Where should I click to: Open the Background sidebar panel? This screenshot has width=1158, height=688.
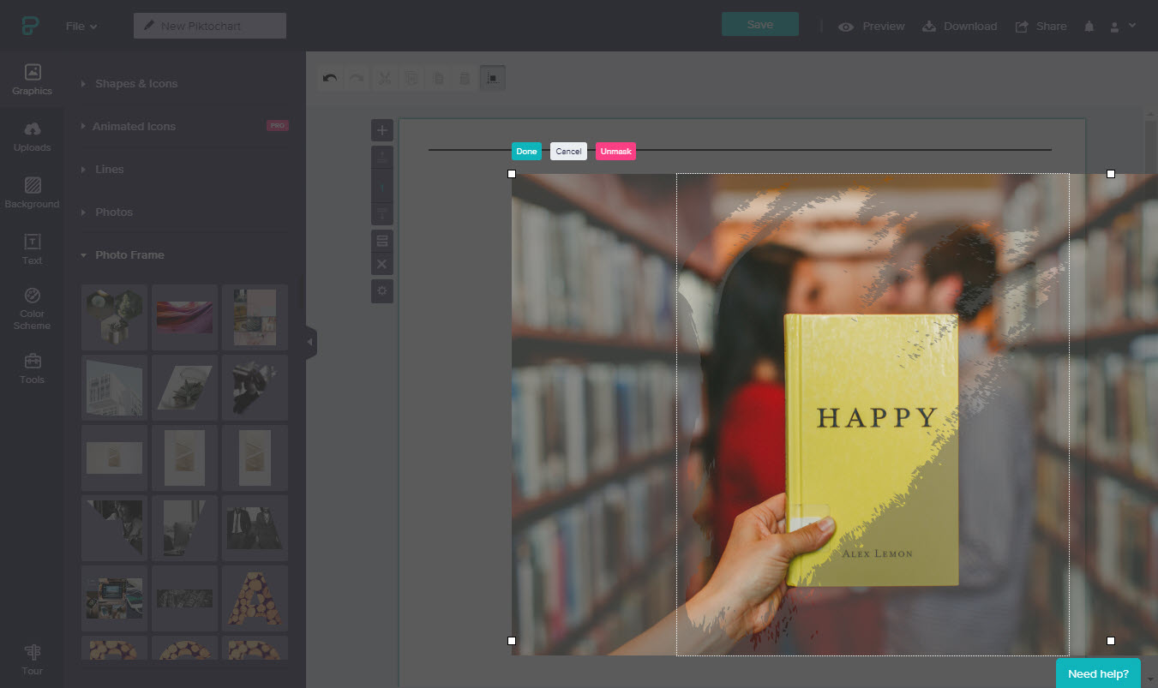tap(32, 192)
